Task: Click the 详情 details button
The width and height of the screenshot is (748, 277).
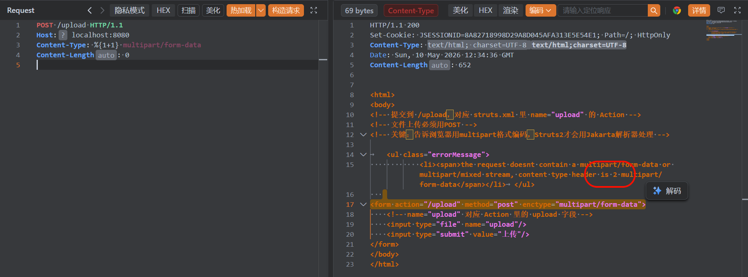Action: click(699, 10)
